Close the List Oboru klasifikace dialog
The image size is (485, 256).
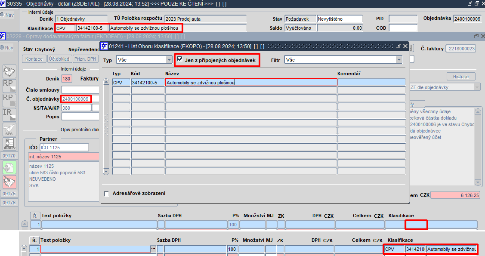405,46
